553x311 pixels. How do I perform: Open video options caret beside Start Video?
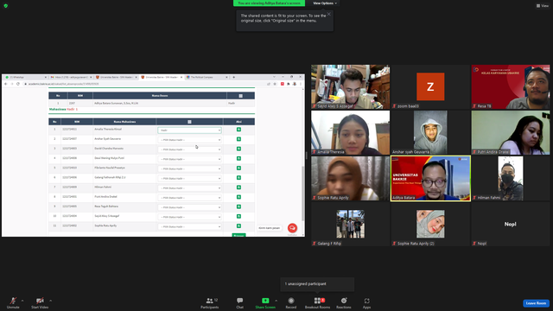[50, 301]
